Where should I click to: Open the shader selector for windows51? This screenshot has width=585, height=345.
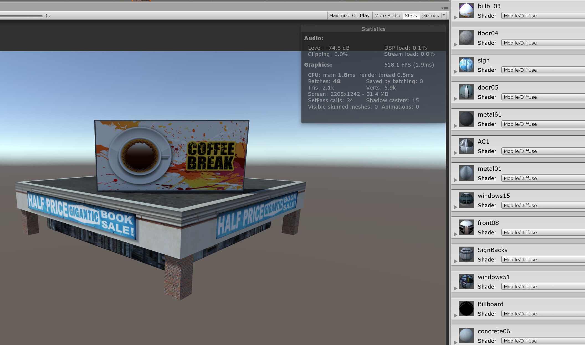coord(542,287)
